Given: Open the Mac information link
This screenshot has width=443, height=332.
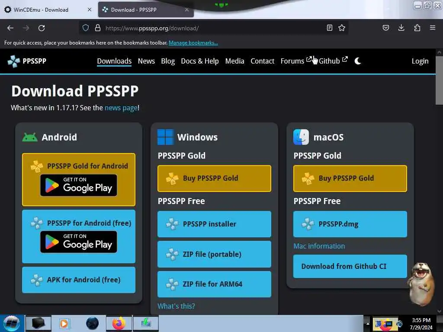Looking at the screenshot, I should (x=319, y=246).
